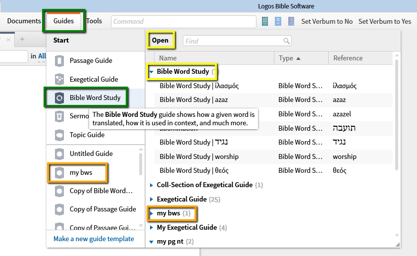The width and height of the screenshot is (417, 256).
Task: Click the worship reference cell
Action: point(344,156)
